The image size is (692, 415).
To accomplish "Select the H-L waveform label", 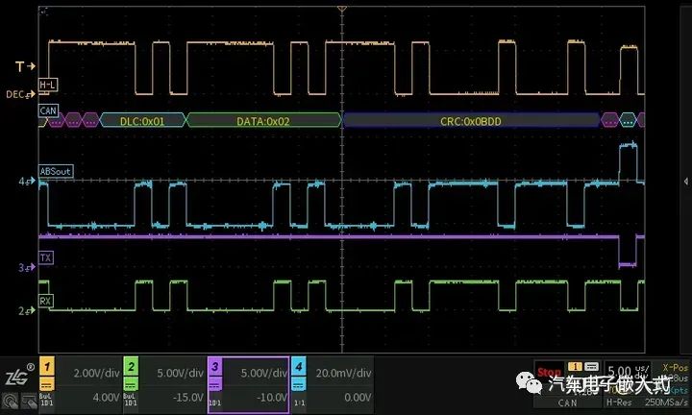I will pyautogui.click(x=48, y=85).
